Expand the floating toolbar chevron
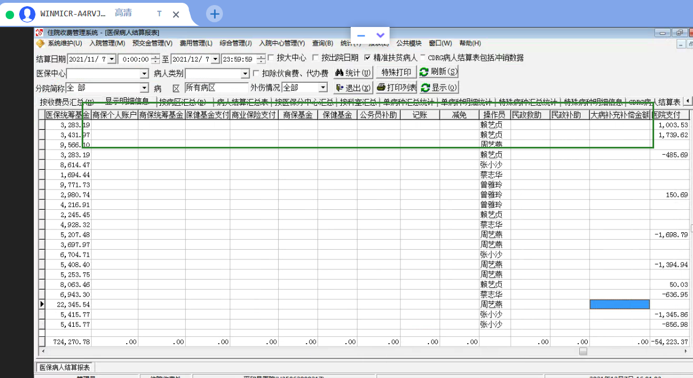Viewport: 693px width, 378px height. (x=381, y=35)
